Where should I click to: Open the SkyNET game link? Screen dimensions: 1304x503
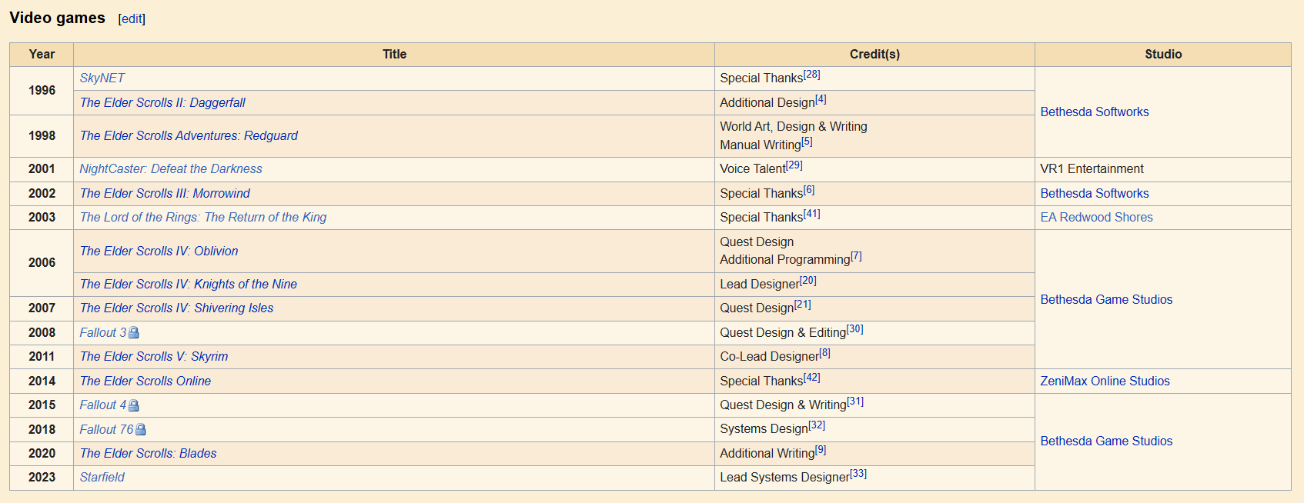102,78
